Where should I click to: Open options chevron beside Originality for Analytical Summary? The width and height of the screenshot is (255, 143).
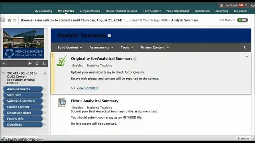[135, 59]
